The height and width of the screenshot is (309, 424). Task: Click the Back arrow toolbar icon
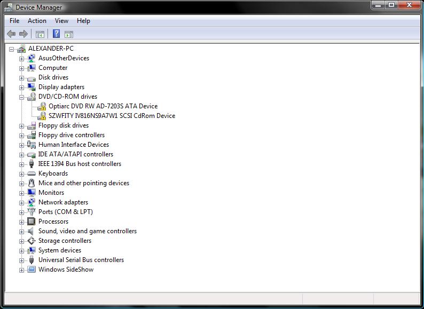[11, 34]
